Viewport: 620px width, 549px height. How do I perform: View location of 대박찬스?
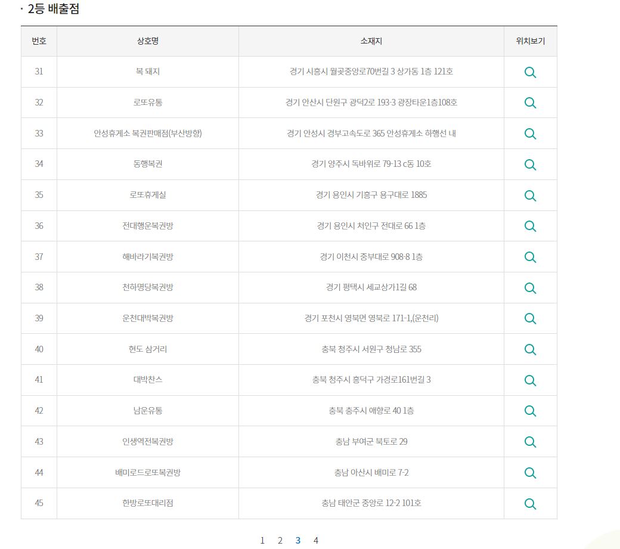tap(530, 381)
